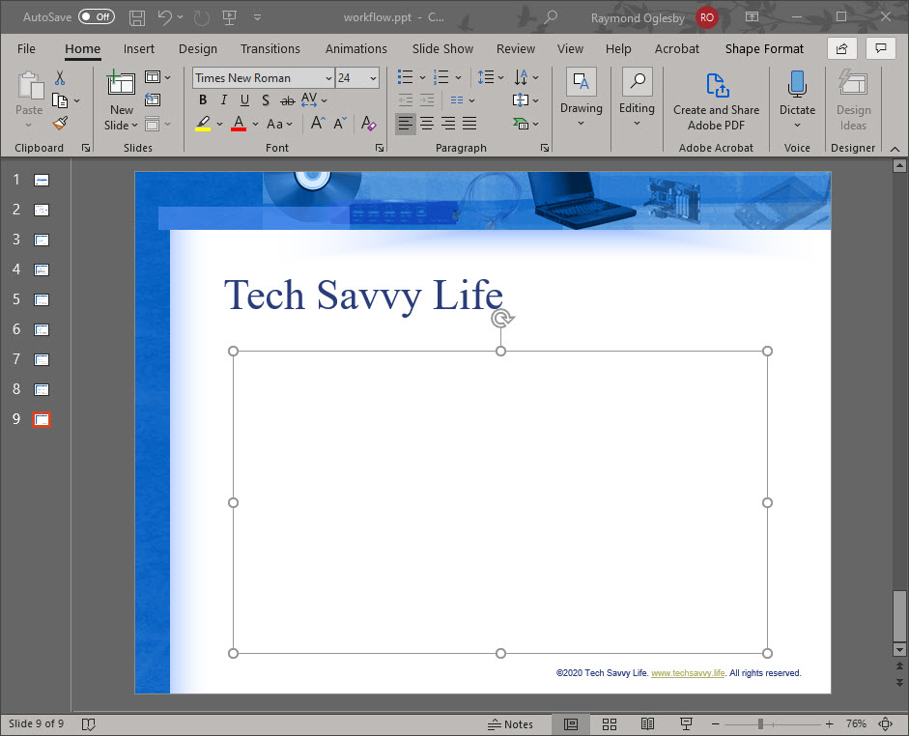Open the Transitions ribbon tab
The height and width of the screenshot is (736, 909).
[270, 49]
